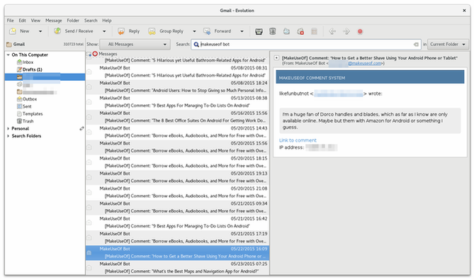474x280 pixels.
Task: Open message dated 05/20/2015 18:15
Action: 177,162
